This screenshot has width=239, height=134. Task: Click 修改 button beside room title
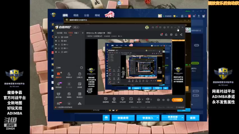[109, 33]
